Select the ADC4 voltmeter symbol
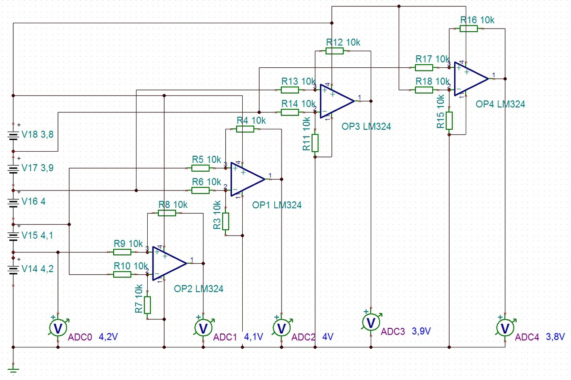Image resolution: width=571 pixels, height=380 pixels. [505, 328]
